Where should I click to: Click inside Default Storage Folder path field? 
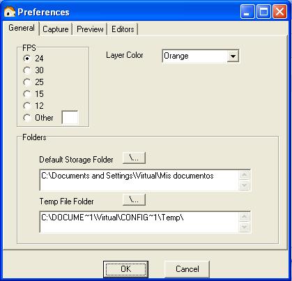140,180
